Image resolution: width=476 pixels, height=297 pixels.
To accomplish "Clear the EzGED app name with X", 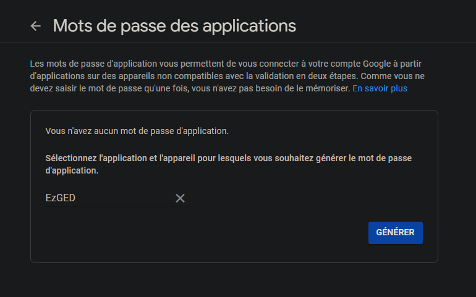I will click(x=180, y=198).
